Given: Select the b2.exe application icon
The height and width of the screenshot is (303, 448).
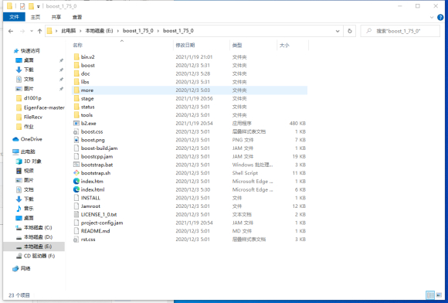Looking at the screenshot, I should click(76, 123).
